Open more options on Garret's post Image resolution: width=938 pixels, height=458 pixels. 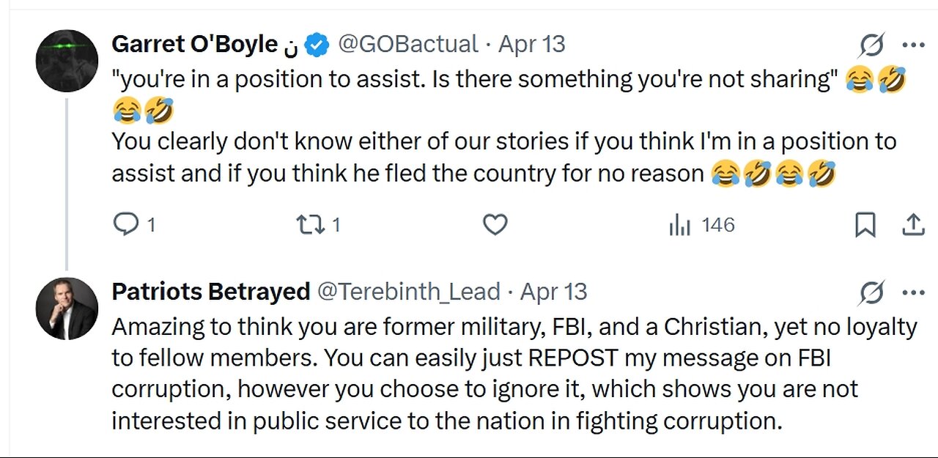[x=913, y=45]
